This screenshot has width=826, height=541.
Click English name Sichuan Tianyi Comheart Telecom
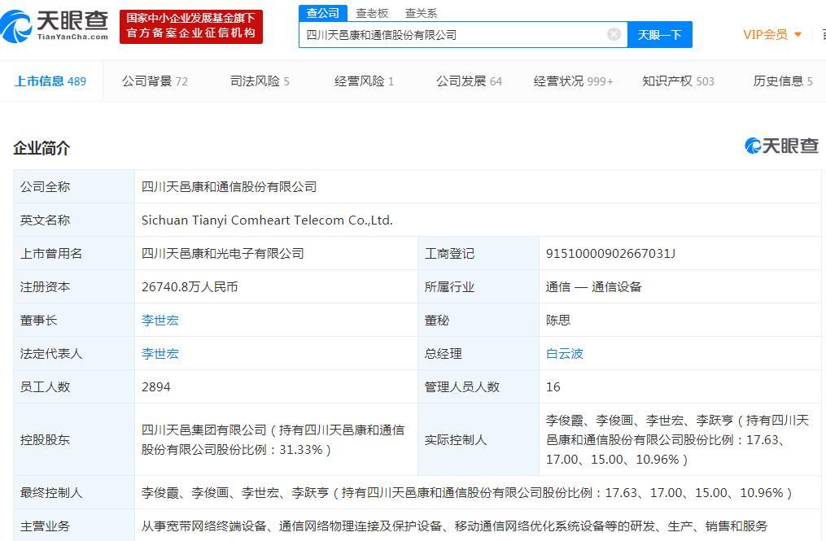tap(267, 220)
